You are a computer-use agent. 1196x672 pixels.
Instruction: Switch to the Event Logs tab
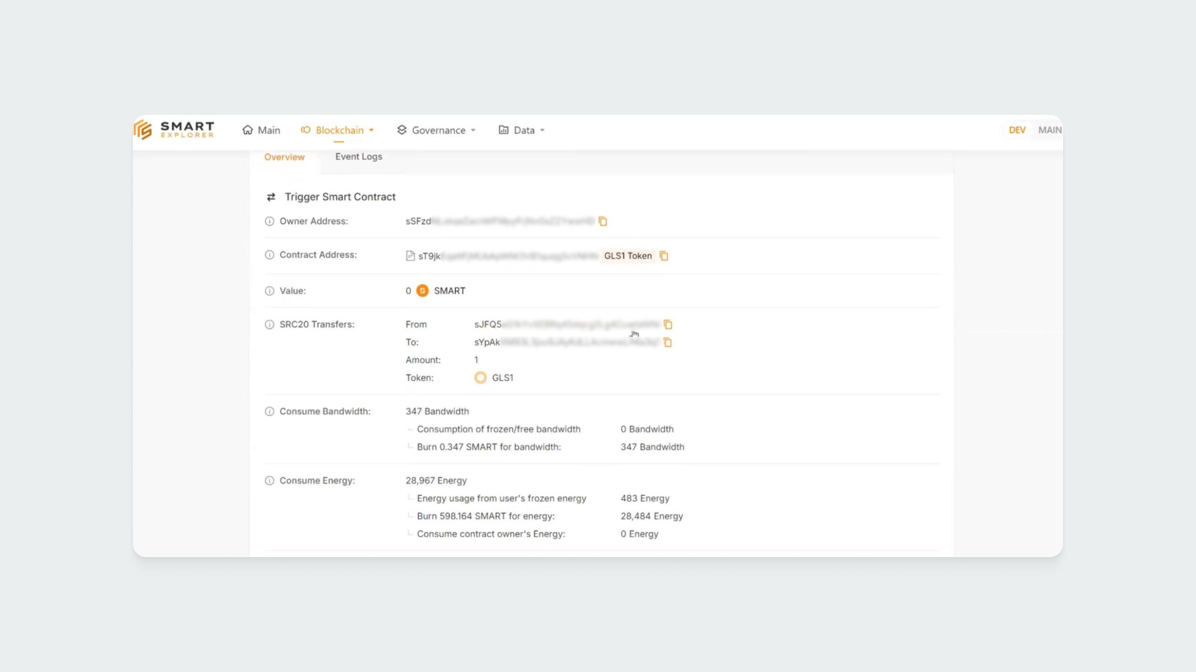click(359, 157)
